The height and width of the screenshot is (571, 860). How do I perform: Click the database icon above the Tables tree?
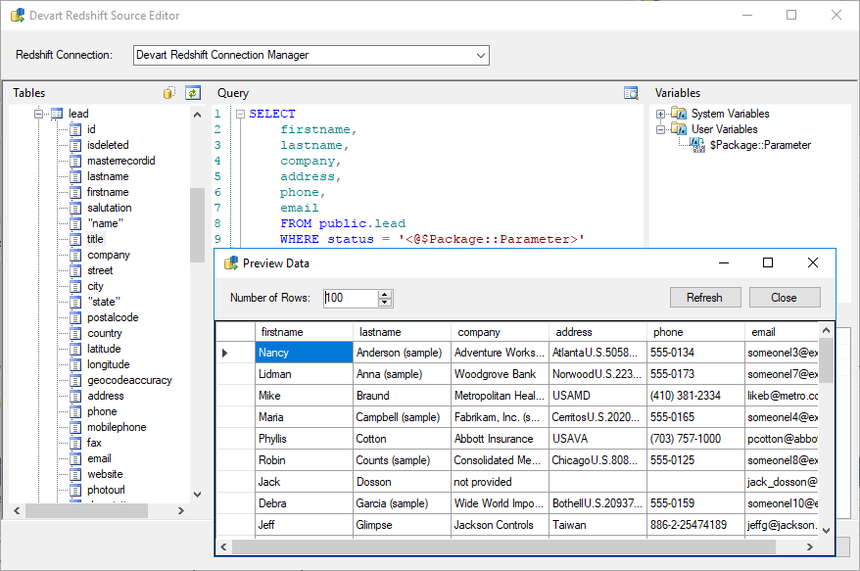(168, 92)
